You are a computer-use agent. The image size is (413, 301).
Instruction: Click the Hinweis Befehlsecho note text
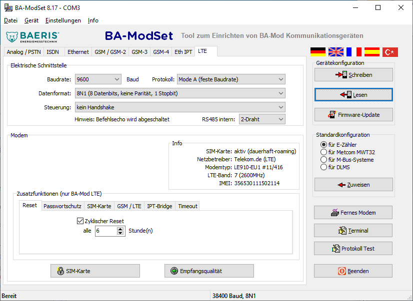(122, 119)
